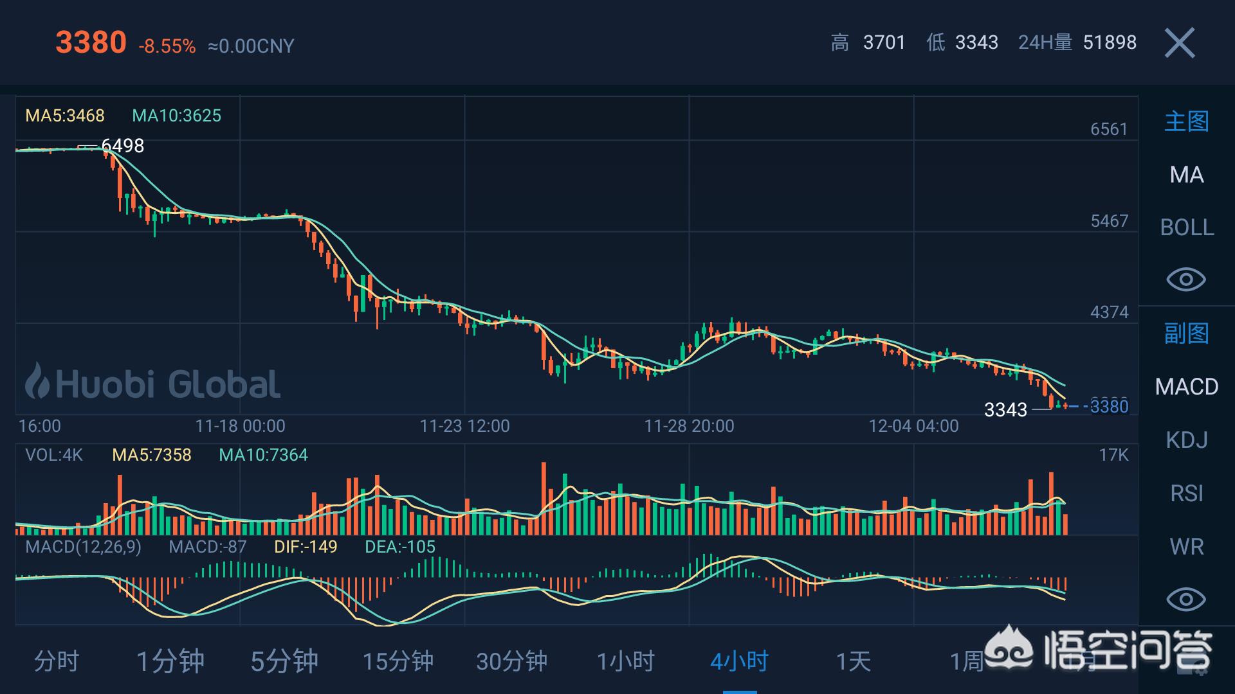Select the MA main chart indicator
1235x694 pixels.
[x=1186, y=175]
